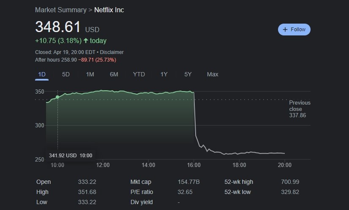Click the 300 y-axis label

pyautogui.click(x=40, y=125)
